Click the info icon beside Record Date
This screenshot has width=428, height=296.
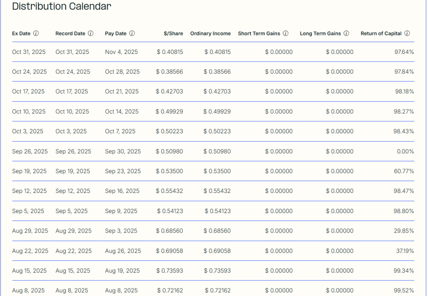coord(91,33)
